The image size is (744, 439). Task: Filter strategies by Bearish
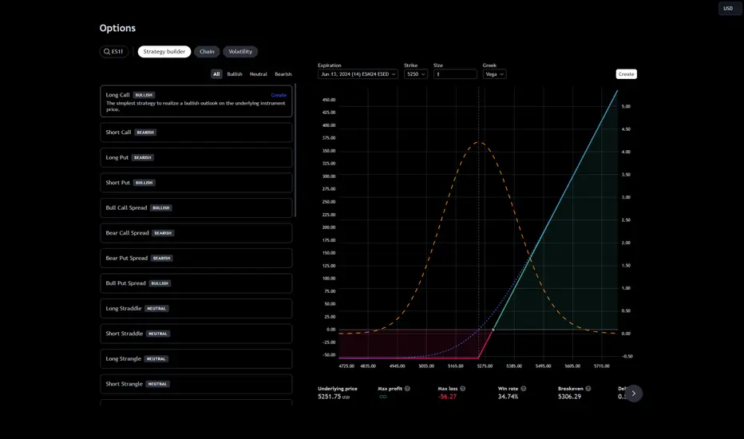pyautogui.click(x=283, y=74)
